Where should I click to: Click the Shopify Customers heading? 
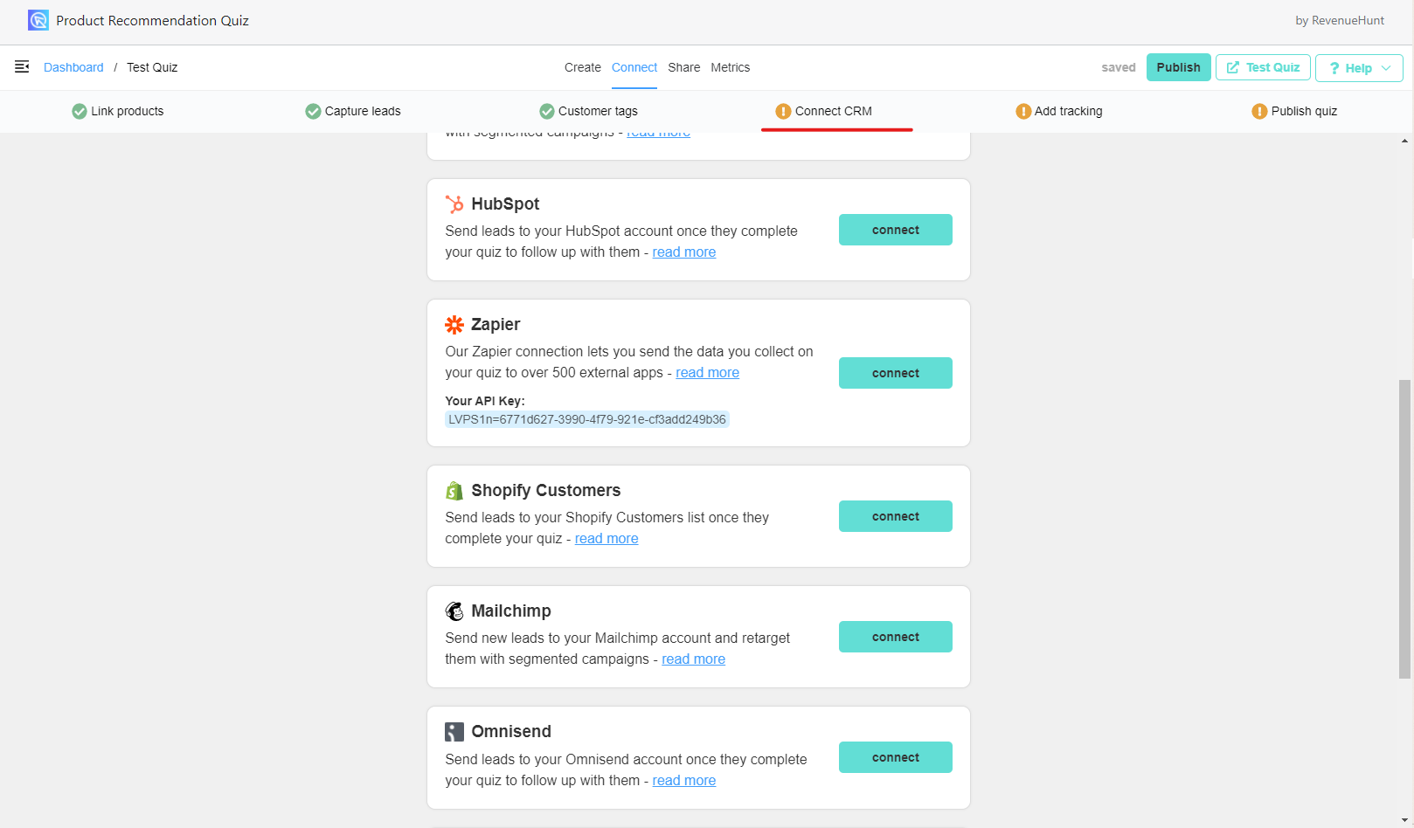pyautogui.click(x=546, y=490)
